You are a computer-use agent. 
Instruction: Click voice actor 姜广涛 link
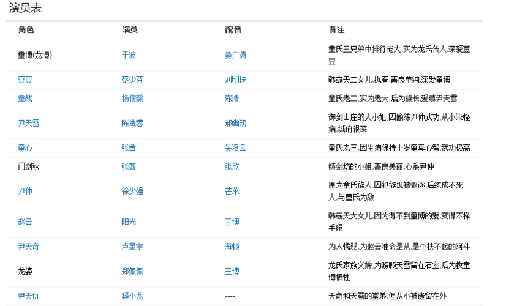point(235,55)
